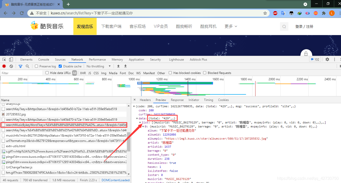Reload the page with refresh icon
The image size is (341, 183).
(22, 13)
